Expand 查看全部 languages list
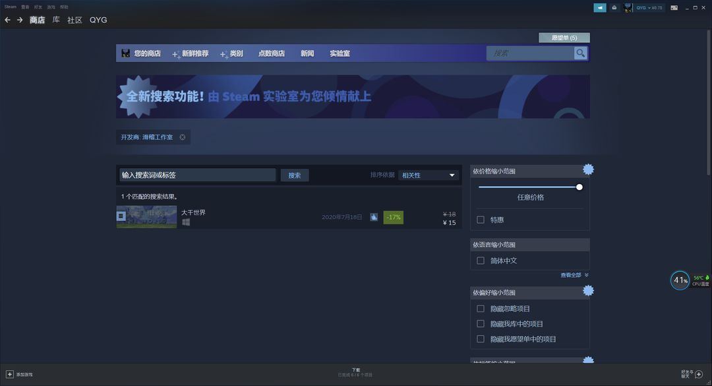Viewport: 712px width, 386px height. coord(574,275)
